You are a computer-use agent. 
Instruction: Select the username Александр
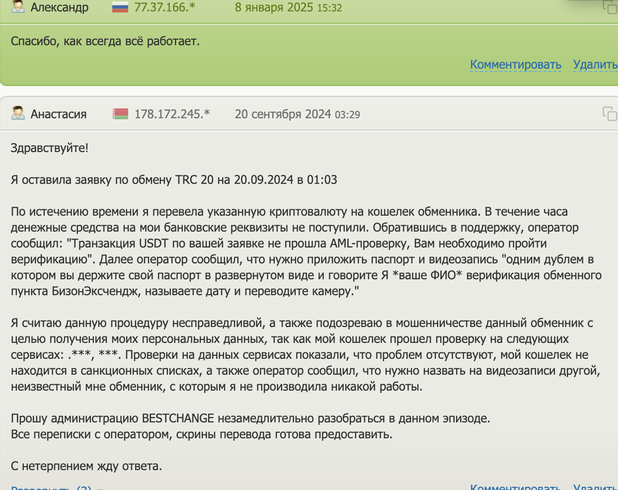point(60,7)
